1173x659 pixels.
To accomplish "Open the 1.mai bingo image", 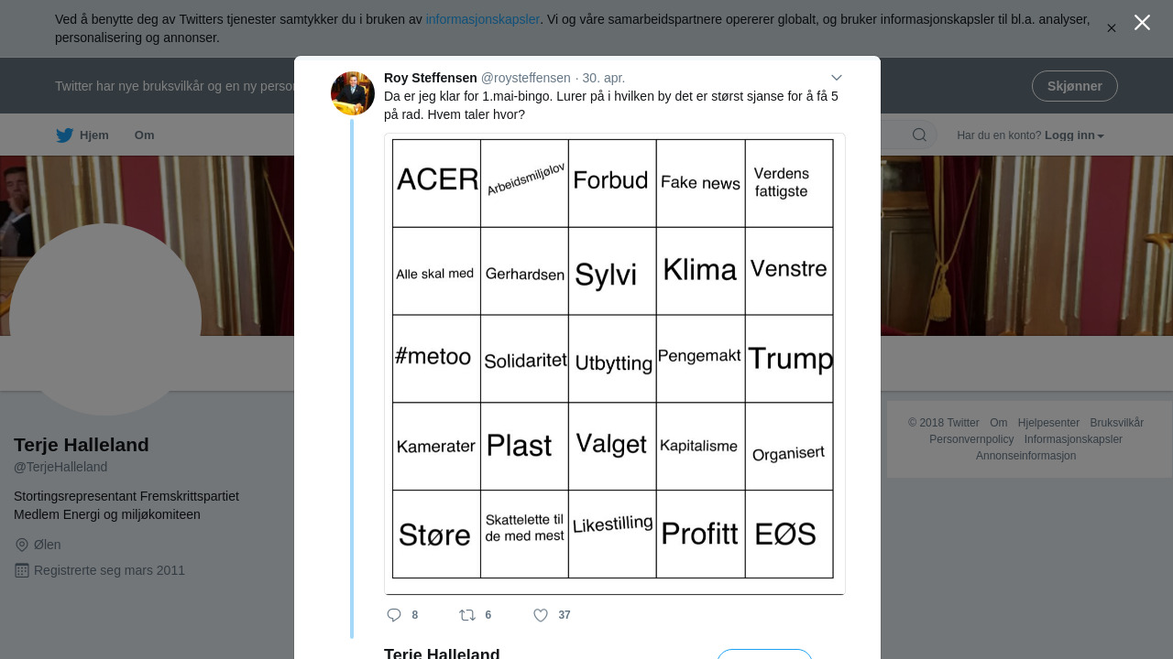I will coord(614,363).
